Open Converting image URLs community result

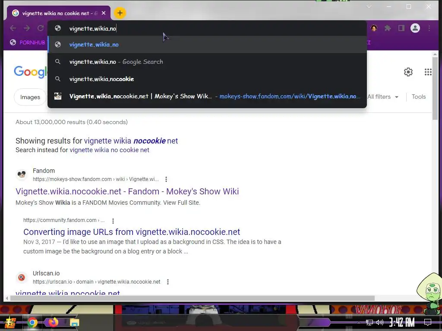(132, 232)
